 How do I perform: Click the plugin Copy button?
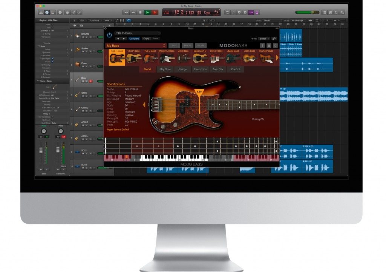146,39
